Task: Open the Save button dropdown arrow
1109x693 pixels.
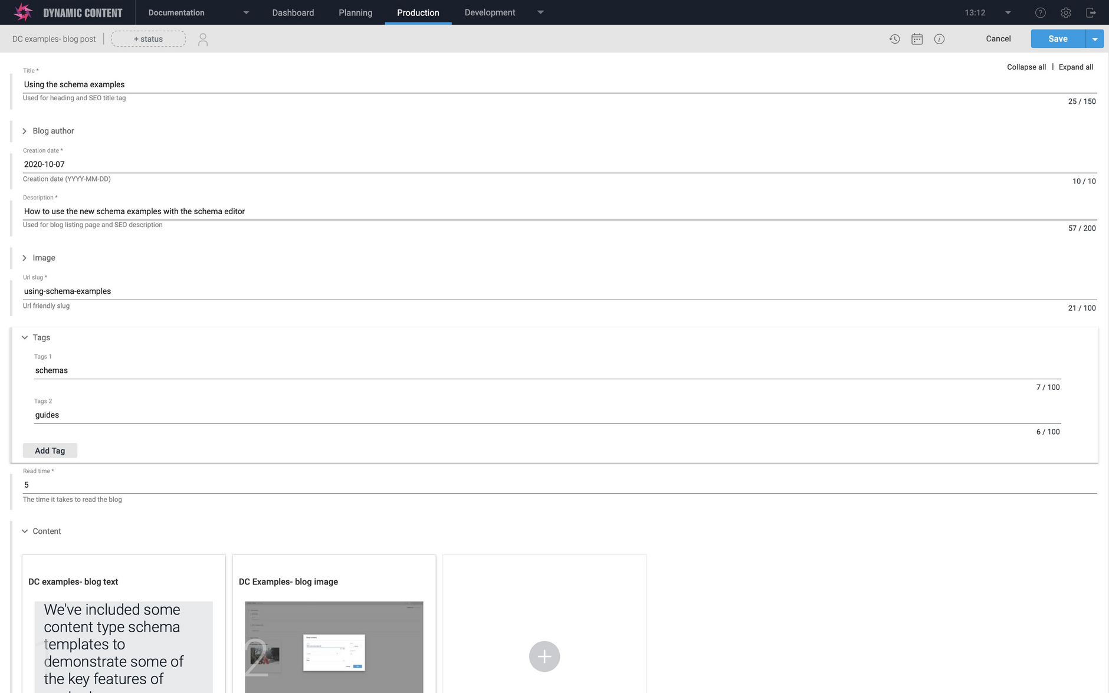Action: 1095,39
